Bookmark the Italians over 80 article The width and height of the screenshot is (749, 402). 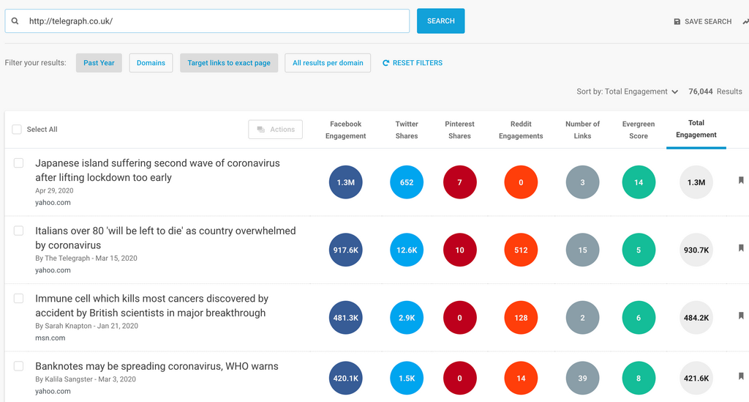point(741,248)
